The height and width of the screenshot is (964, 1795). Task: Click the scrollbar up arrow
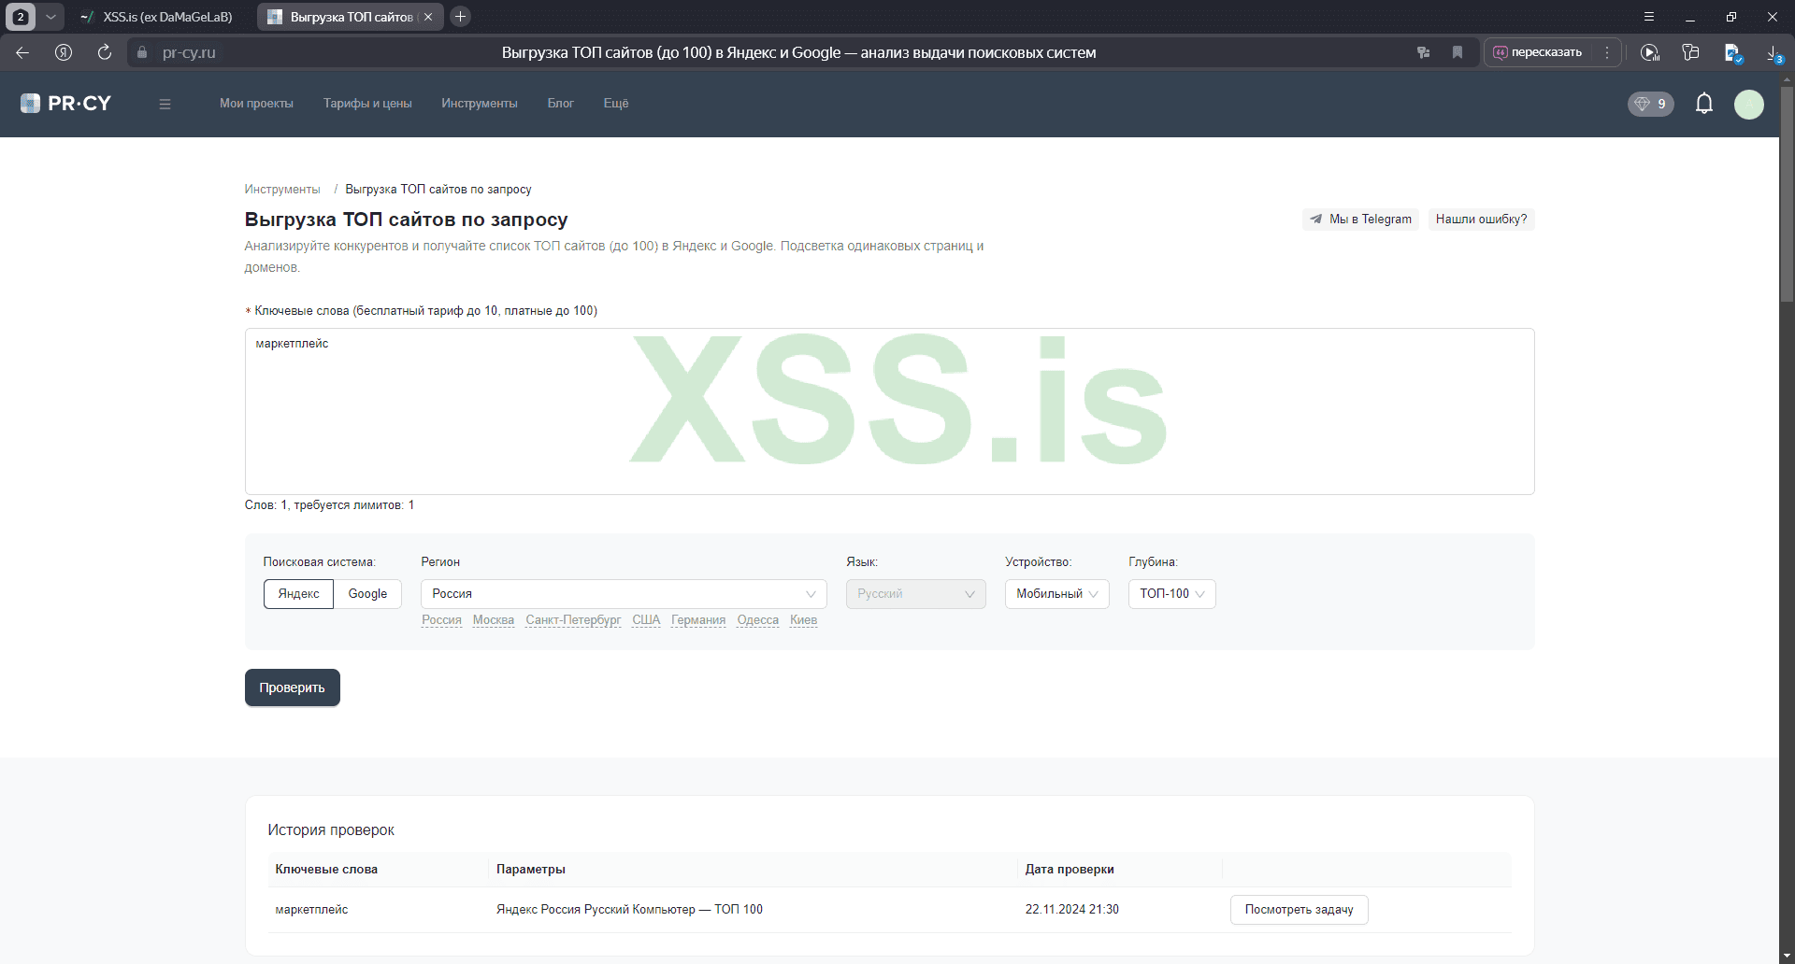(x=1787, y=80)
